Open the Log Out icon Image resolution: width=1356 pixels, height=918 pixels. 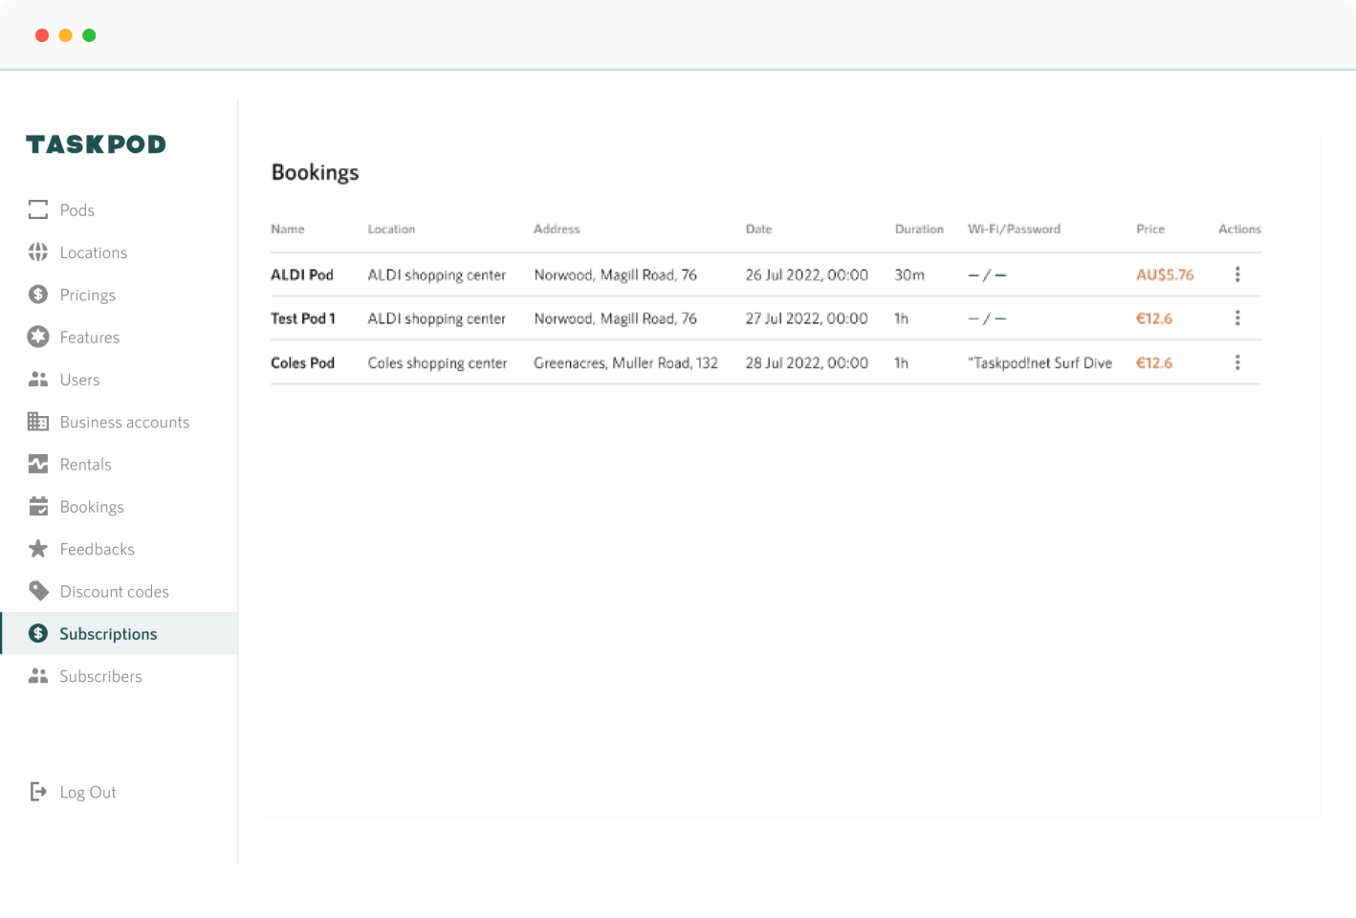(38, 792)
